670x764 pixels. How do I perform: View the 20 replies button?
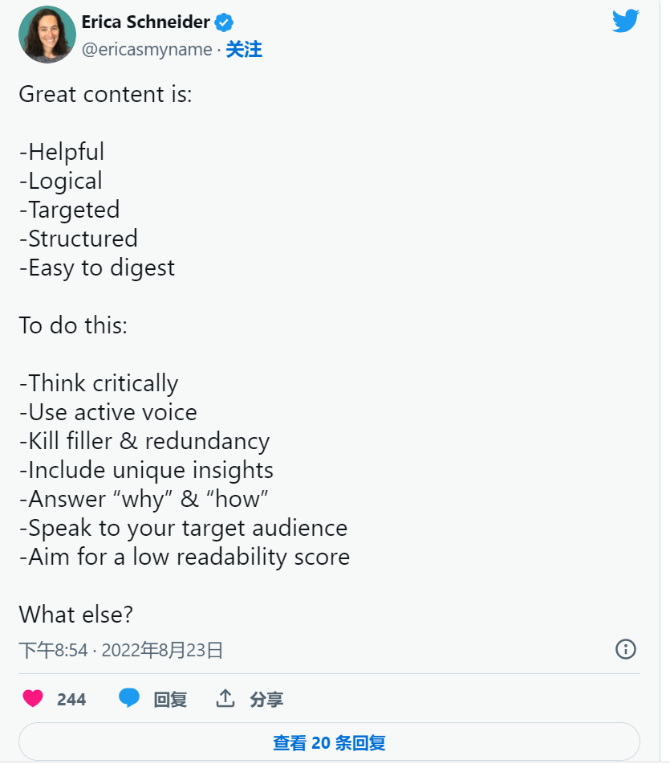[329, 742]
